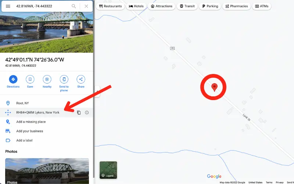
Task: Open the hamburger menu in search bar
Action: point(8,6)
